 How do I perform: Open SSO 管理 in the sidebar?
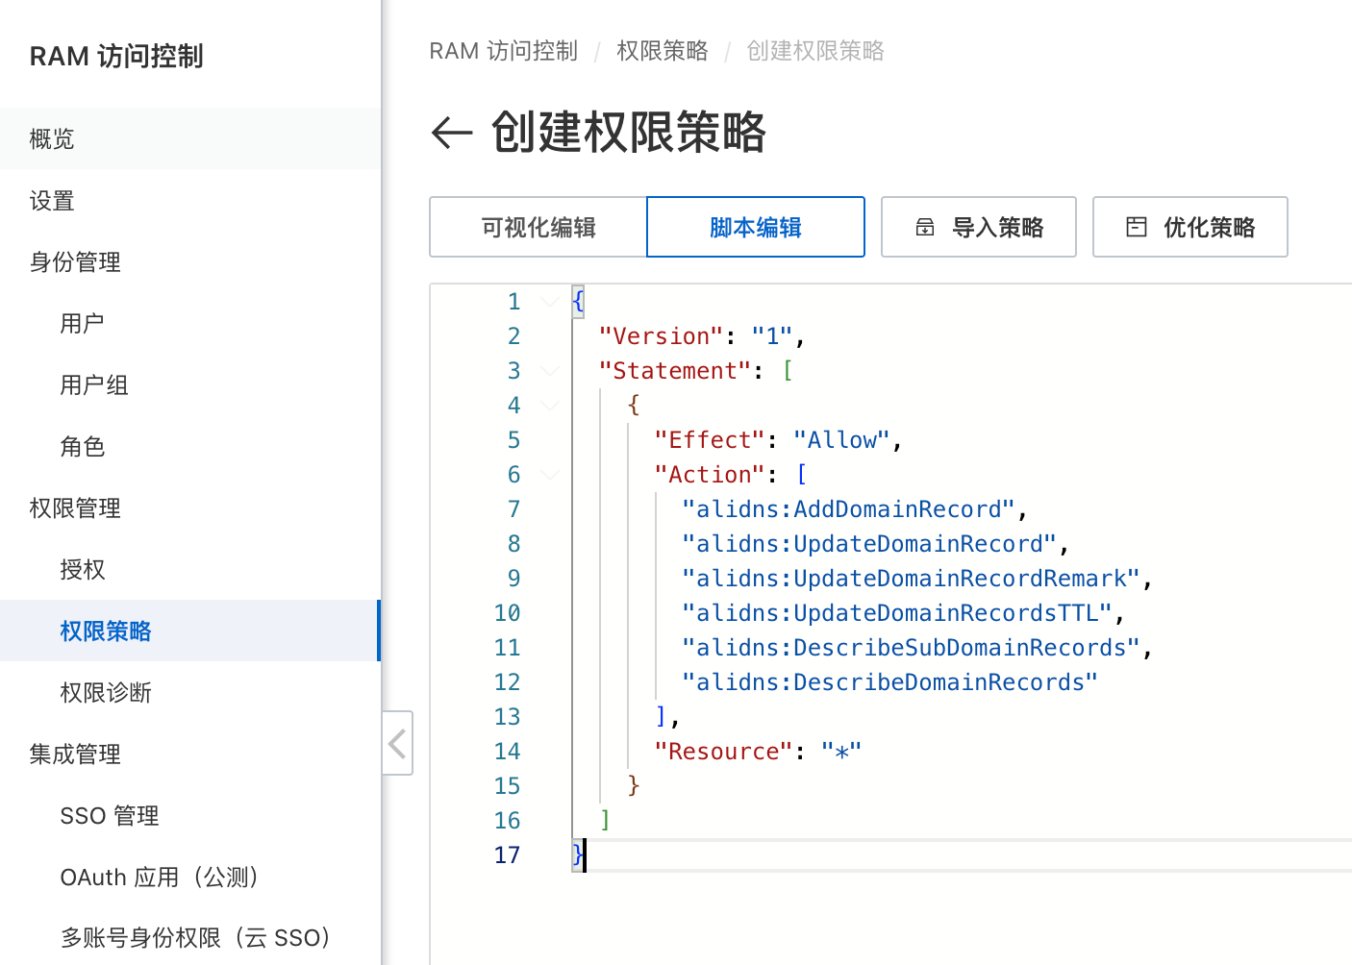click(x=190, y=815)
